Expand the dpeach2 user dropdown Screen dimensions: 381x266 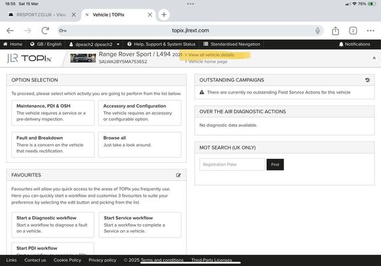coord(95,45)
